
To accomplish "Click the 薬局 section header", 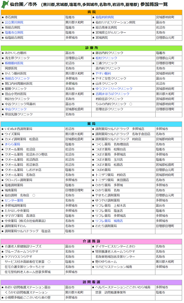I will (x=91, y=124).
